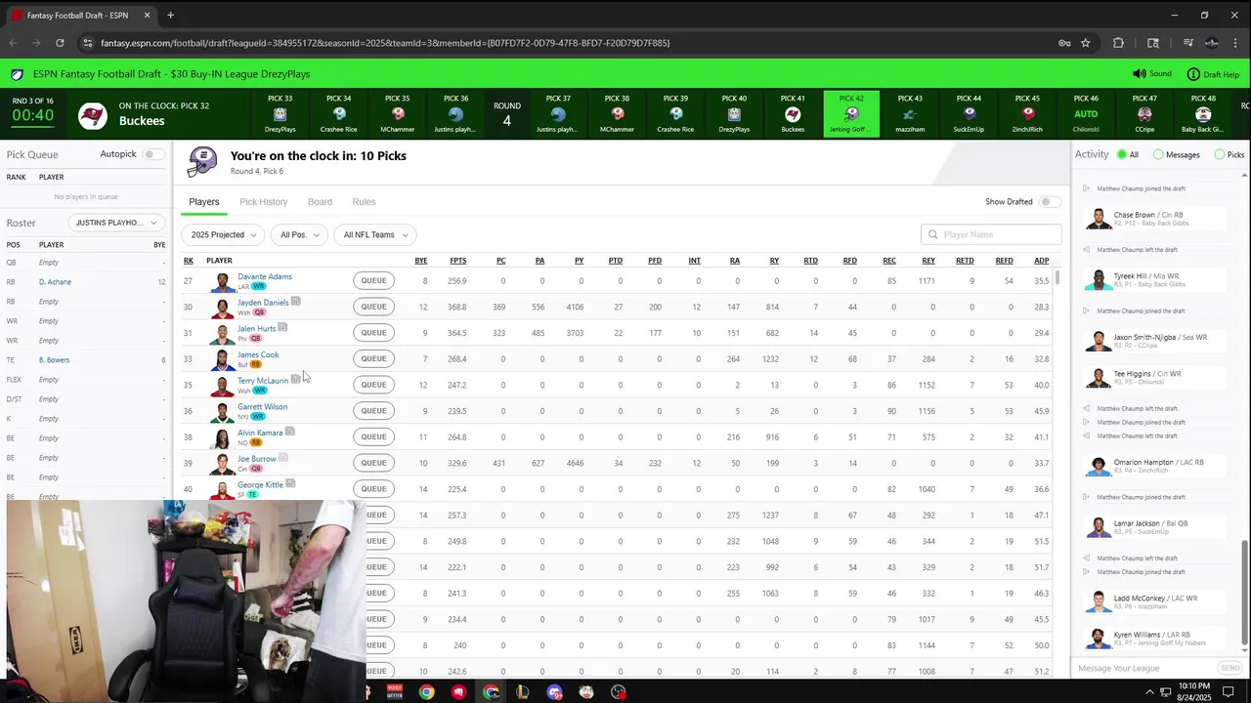Viewport: 1251px width, 703px height.
Task: Open Windows notification center icon
Action: [1229, 692]
